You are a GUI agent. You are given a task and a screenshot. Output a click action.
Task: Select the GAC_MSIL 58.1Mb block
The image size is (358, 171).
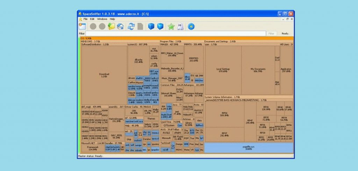pyautogui.click(x=116, y=136)
